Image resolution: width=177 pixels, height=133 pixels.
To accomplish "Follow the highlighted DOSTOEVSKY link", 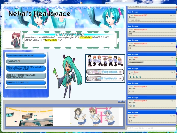I will coord(86,37).
